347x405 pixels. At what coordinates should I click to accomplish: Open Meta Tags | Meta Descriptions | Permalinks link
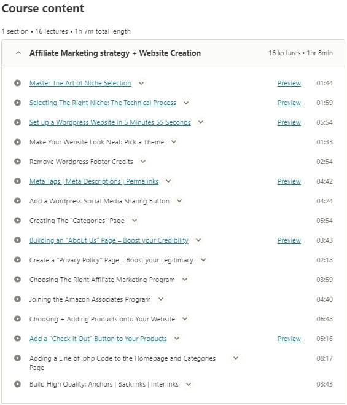pos(94,181)
